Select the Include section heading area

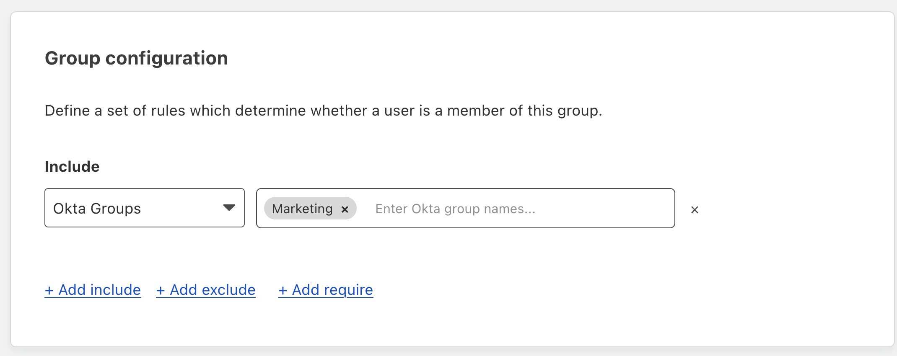(x=72, y=166)
